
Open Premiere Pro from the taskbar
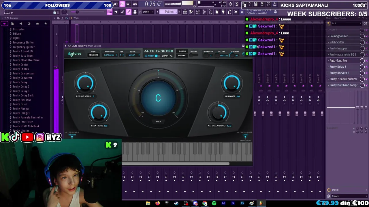click(x=233, y=203)
